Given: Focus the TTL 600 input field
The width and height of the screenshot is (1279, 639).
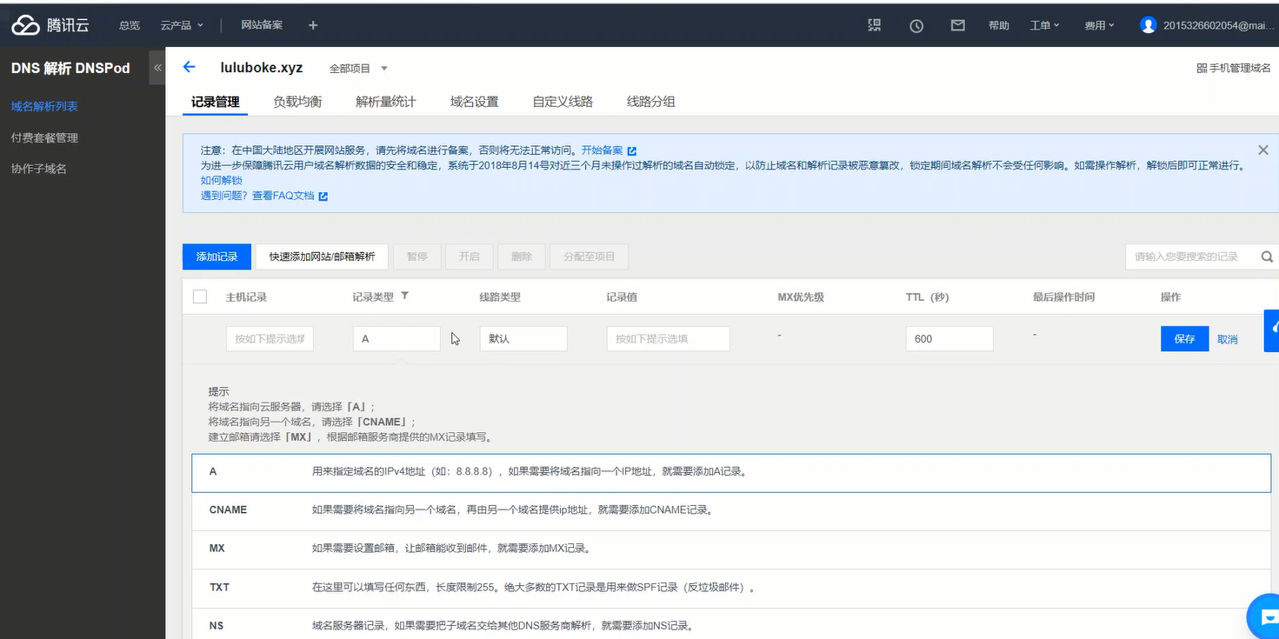Looking at the screenshot, I should click(949, 338).
